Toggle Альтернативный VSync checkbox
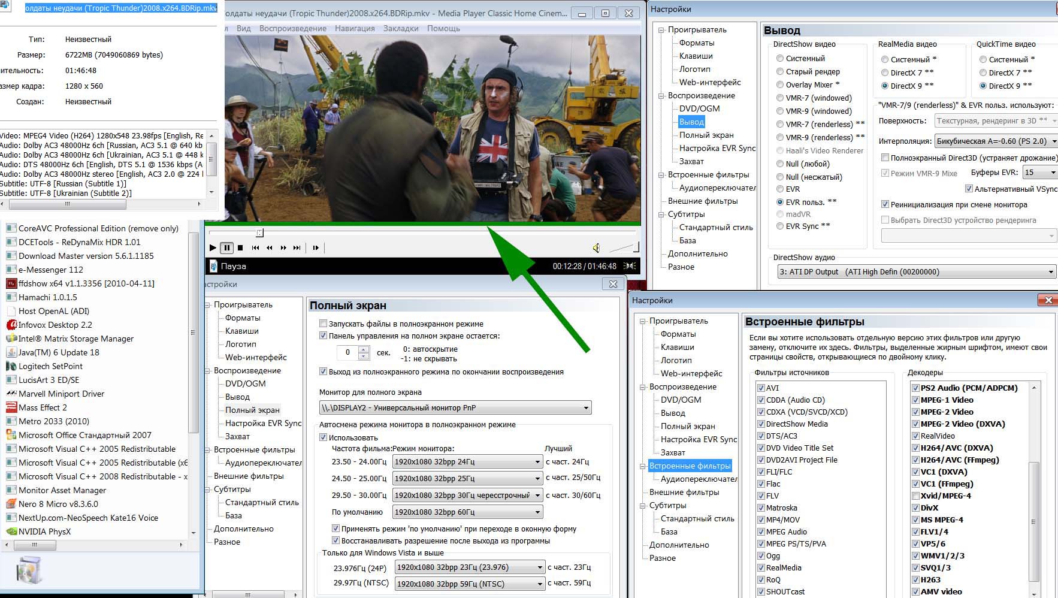 pyautogui.click(x=969, y=189)
